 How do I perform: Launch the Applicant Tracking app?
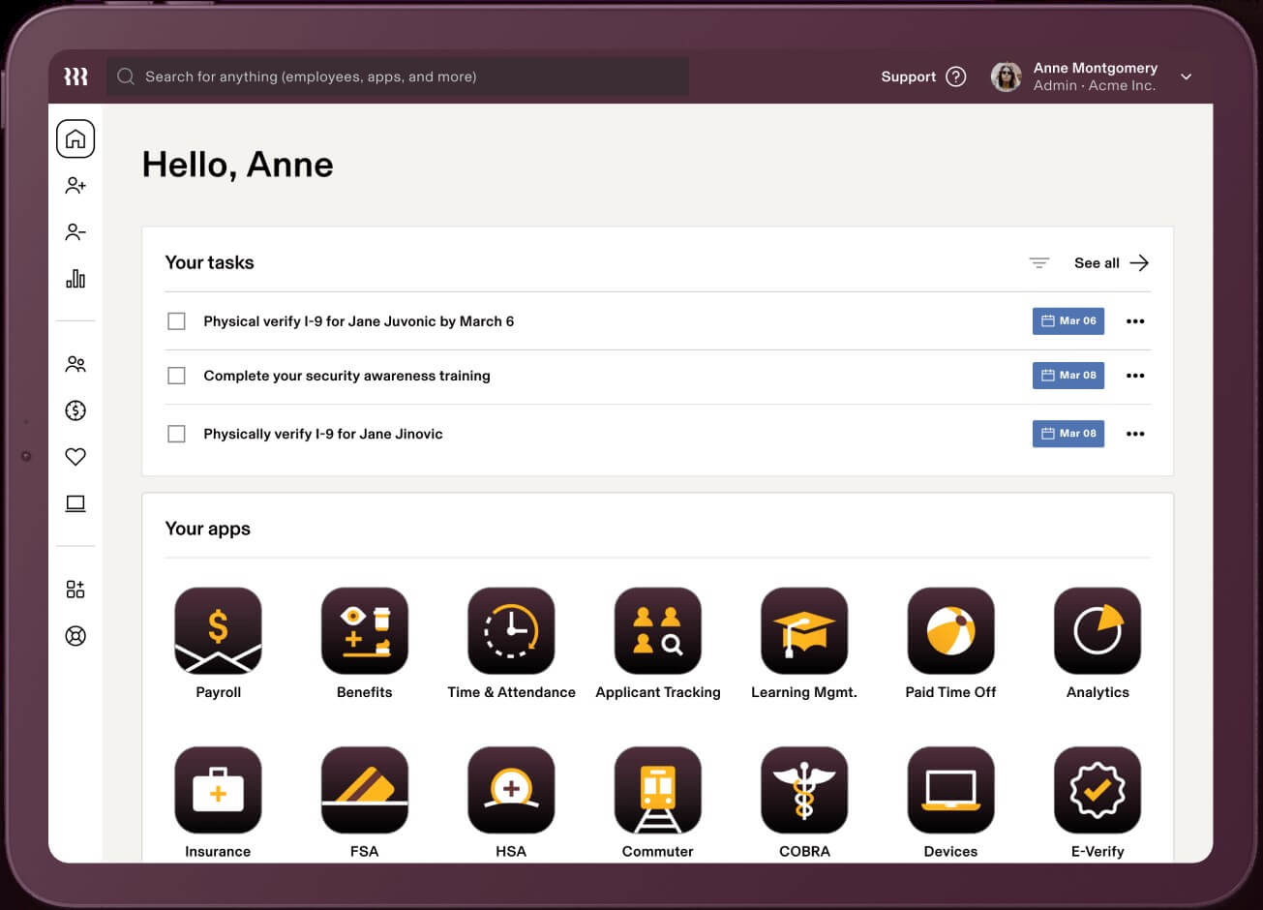click(x=657, y=630)
